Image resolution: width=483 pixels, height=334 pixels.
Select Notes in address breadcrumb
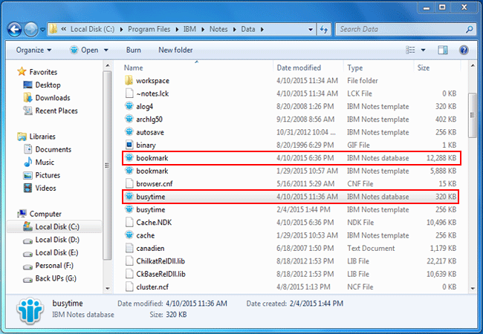(218, 30)
